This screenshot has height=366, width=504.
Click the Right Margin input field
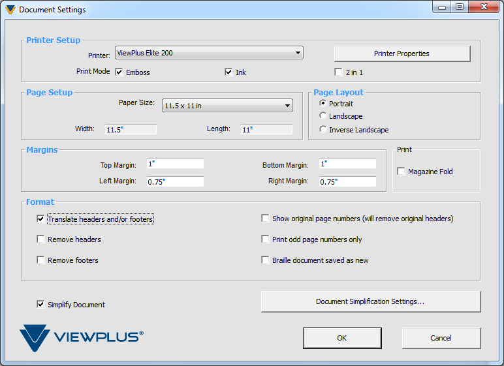(x=347, y=182)
